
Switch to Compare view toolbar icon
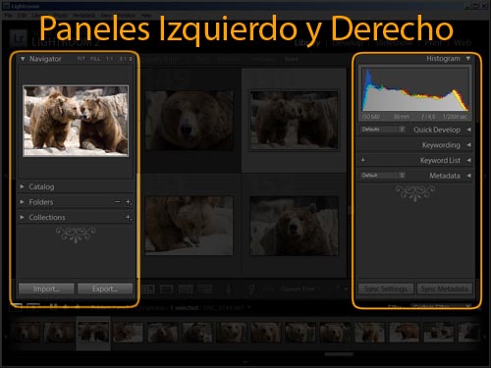(186, 289)
